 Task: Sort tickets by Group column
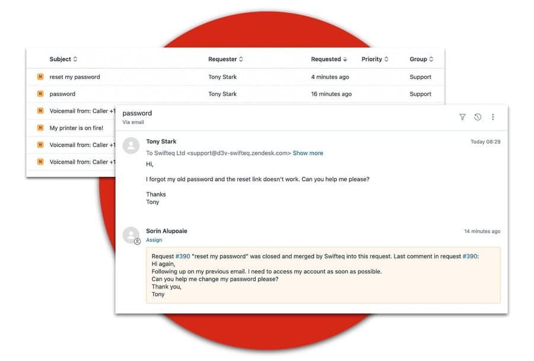pos(421,59)
